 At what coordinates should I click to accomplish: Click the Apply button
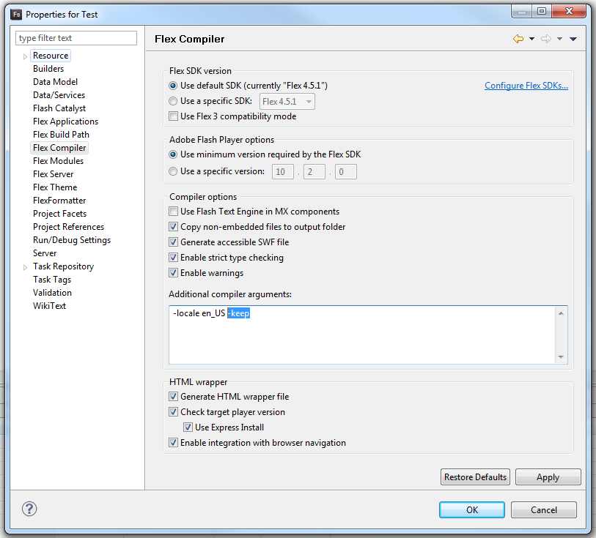point(548,477)
